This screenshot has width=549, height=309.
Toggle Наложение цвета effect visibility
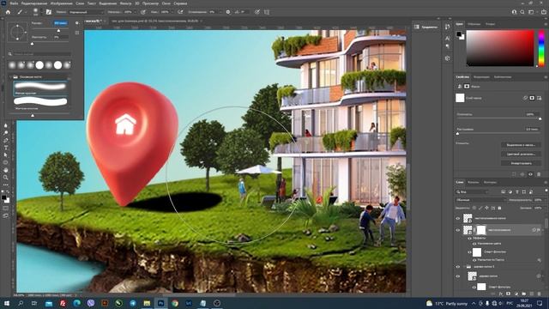[474, 244]
